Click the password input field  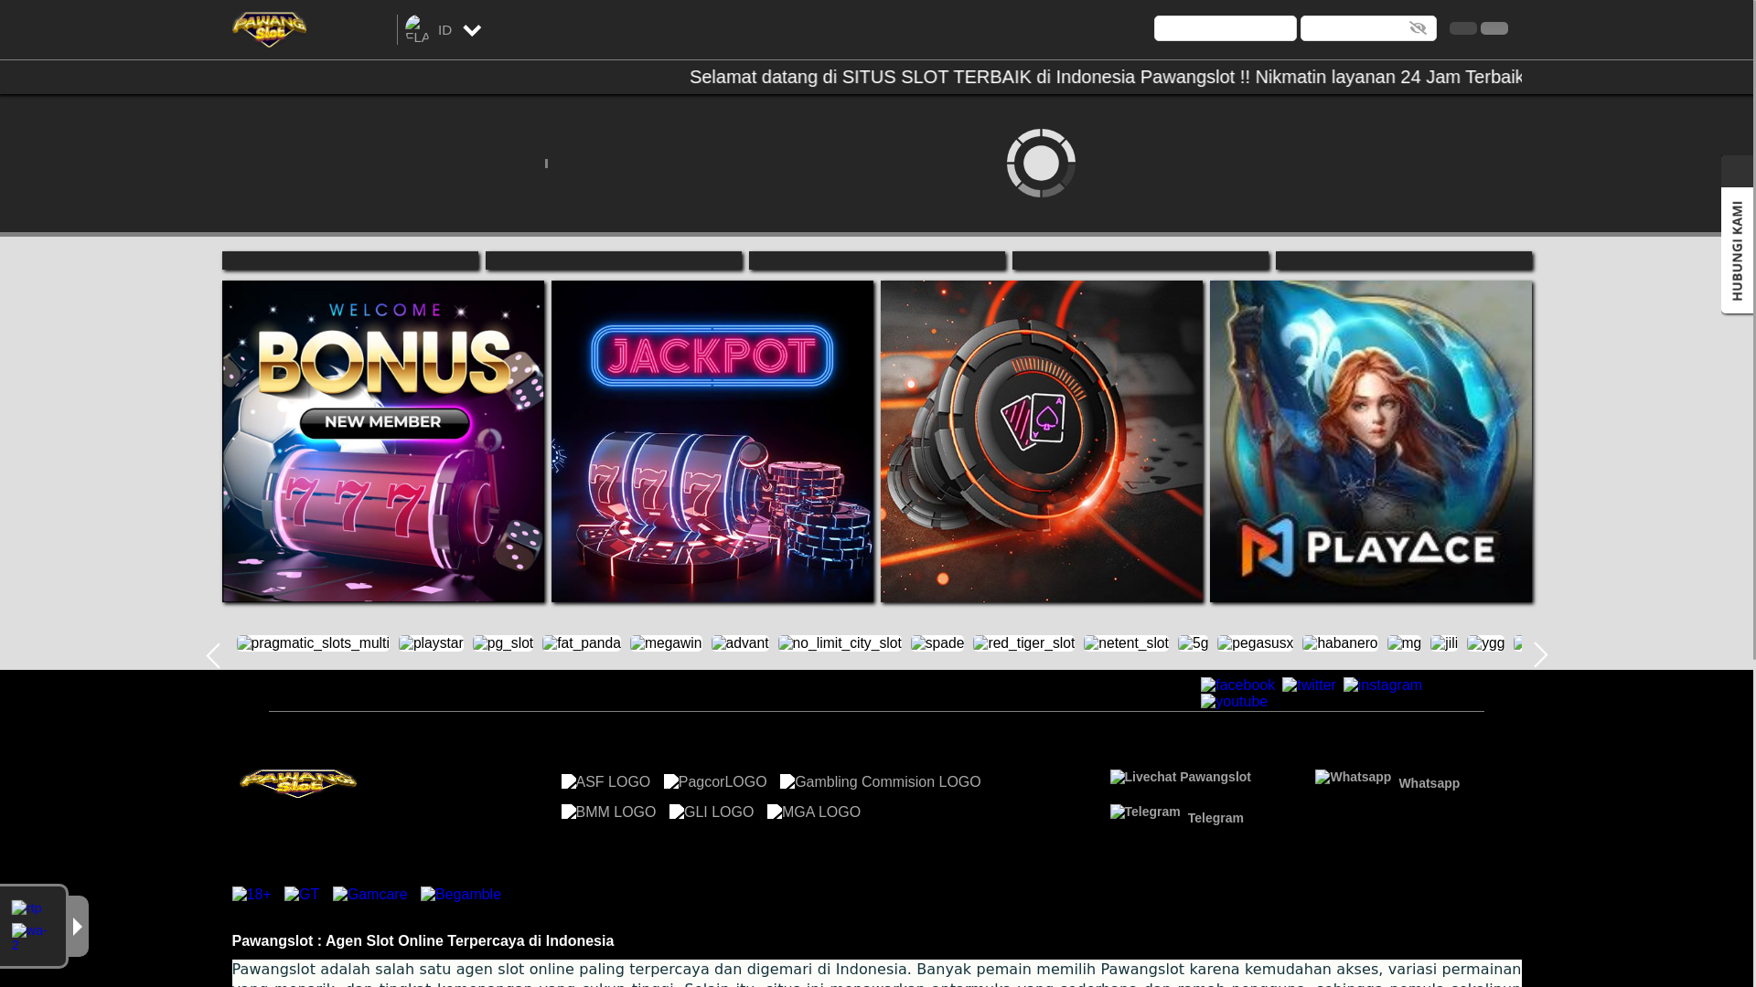(1368, 28)
